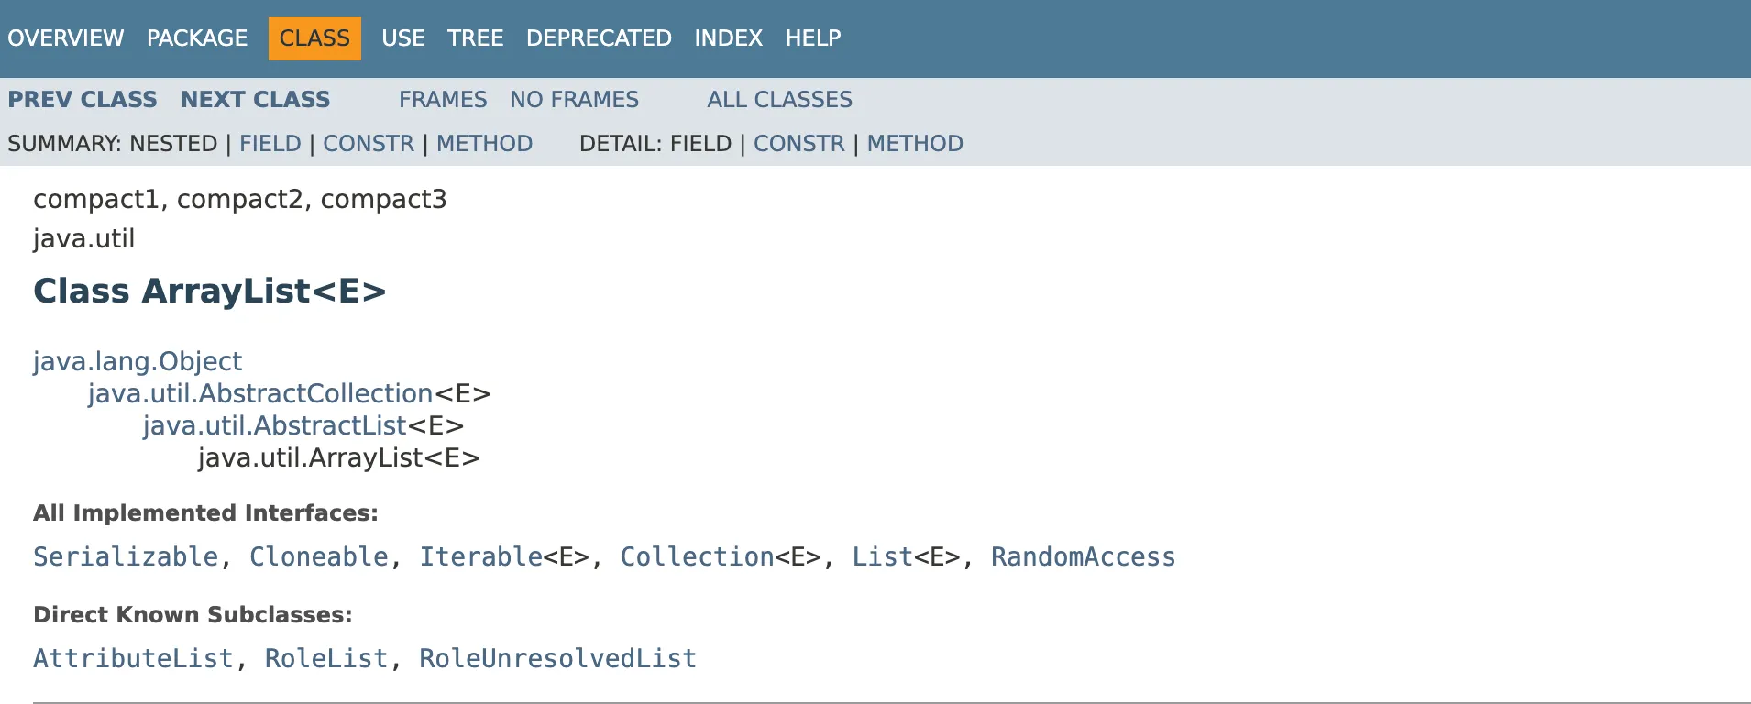The height and width of the screenshot is (704, 1751).
Task: Open java.util.AbstractCollection class link
Action: click(x=260, y=393)
